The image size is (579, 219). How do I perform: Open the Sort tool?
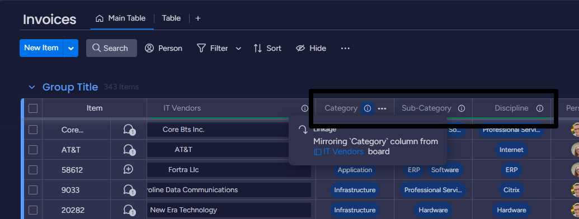point(267,48)
